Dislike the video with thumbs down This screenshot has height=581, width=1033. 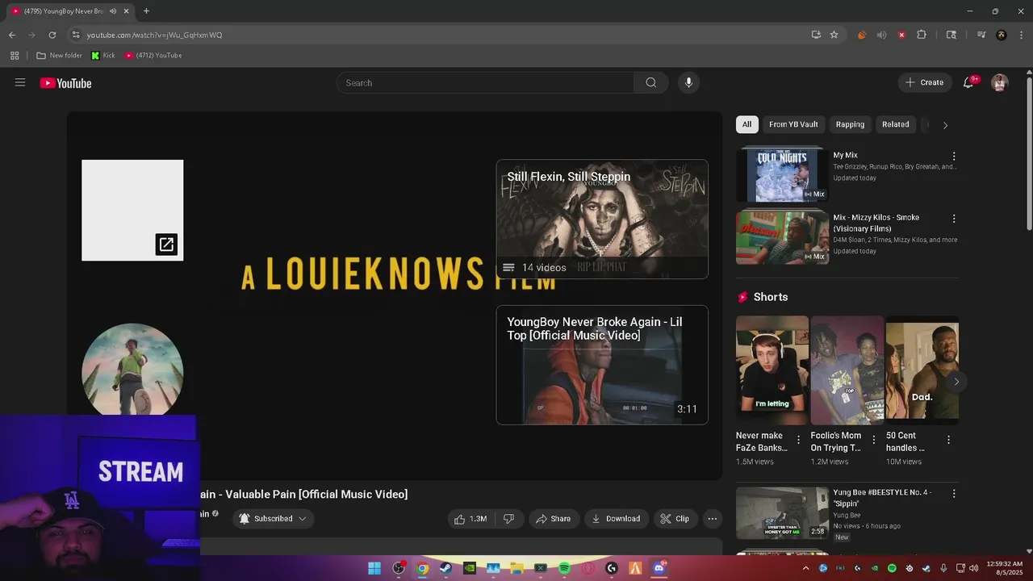[508, 519]
